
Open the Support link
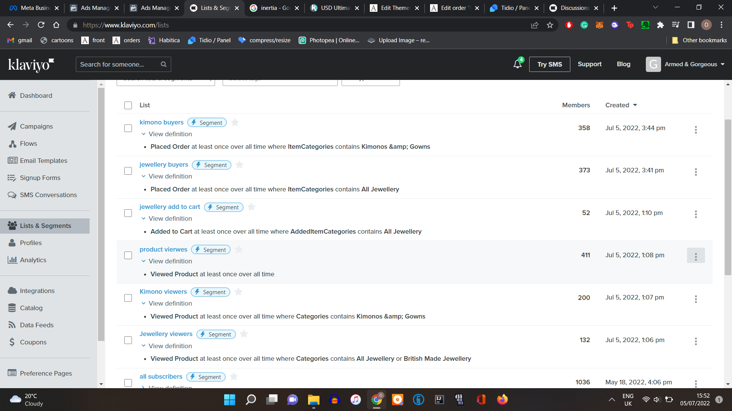pos(589,64)
